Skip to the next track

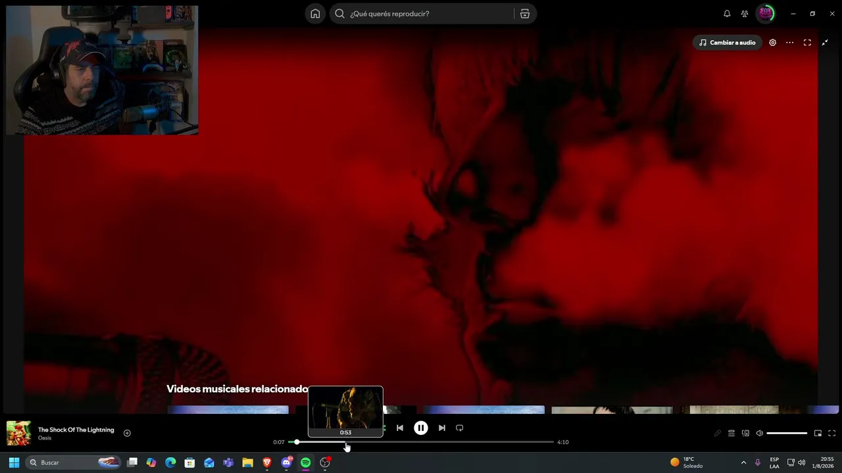[x=442, y=428]
